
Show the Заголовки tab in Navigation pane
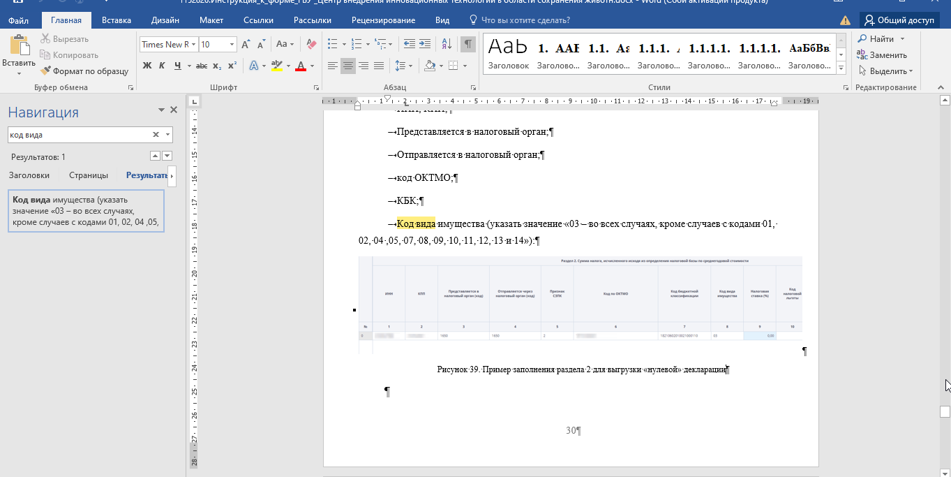tap(29, 175)
